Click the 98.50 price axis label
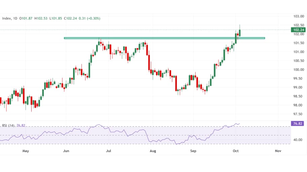The height and width of the screenshot is (172, 307). coord(299,96)
